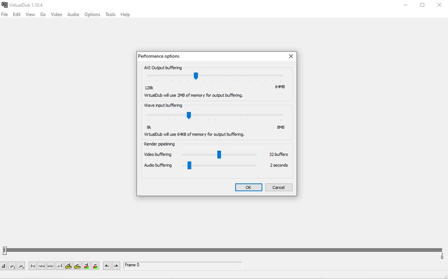Confirm performance options with OK

pyautogui.click(x=249, y=188)
